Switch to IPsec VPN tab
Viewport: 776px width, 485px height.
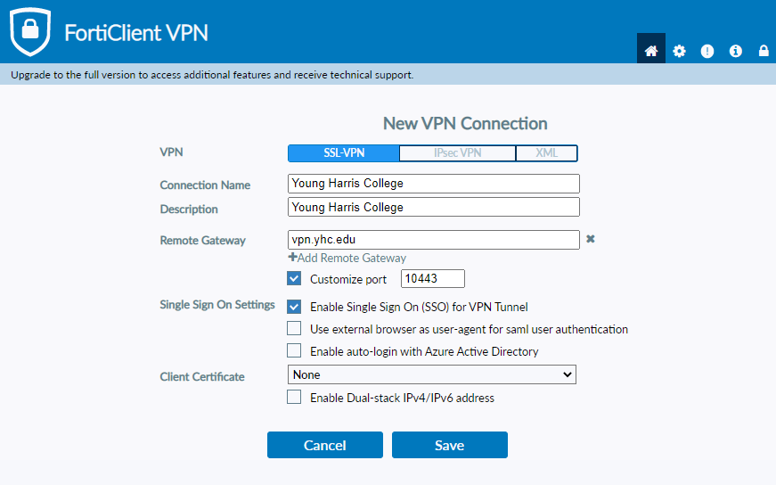pyautogui.click(x=457, y=153)
